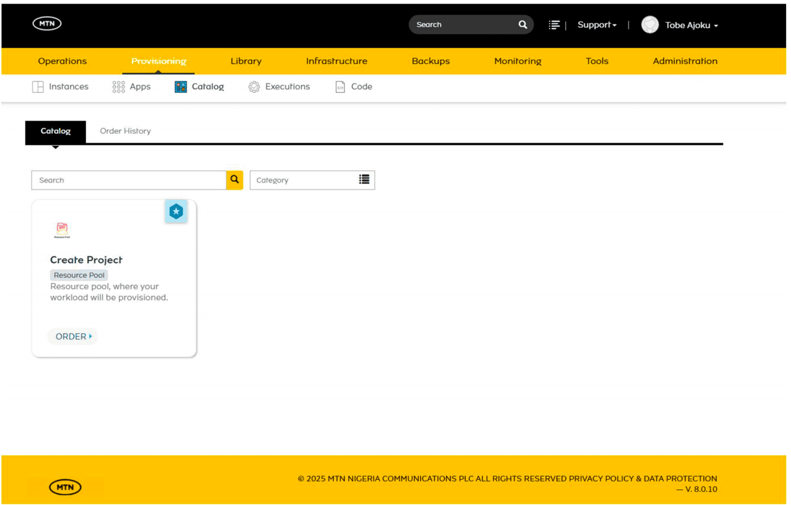Open the Tools menu
The image size is (791, 505).
click(597, 61)
